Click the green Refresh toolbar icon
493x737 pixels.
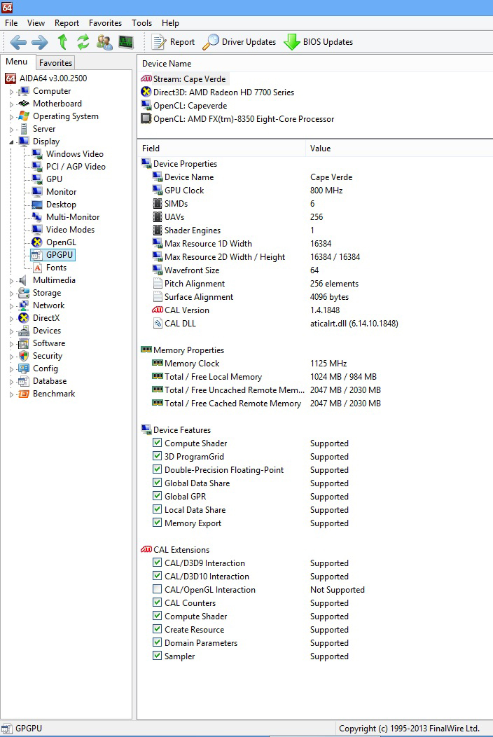[x=83, y=42]
